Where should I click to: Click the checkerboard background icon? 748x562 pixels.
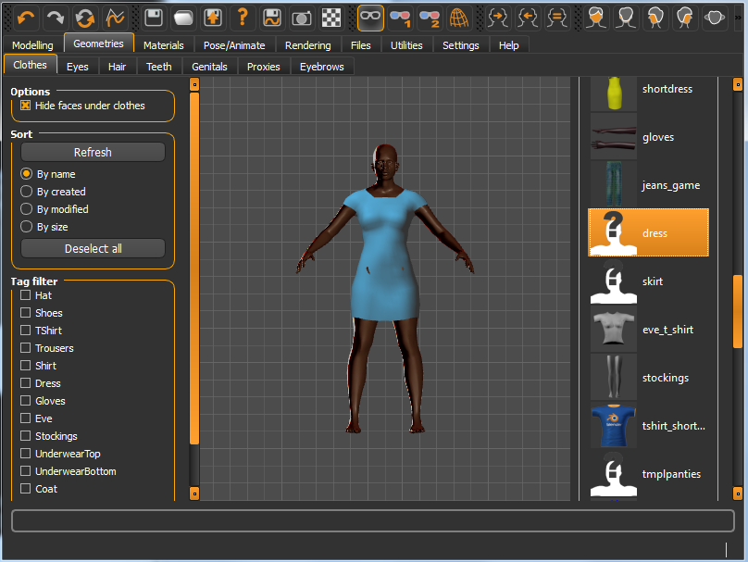point(331,17)
